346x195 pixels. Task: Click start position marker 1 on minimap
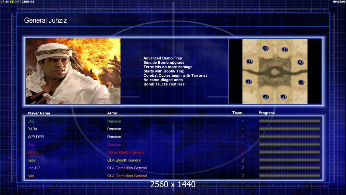pos(301,82)
